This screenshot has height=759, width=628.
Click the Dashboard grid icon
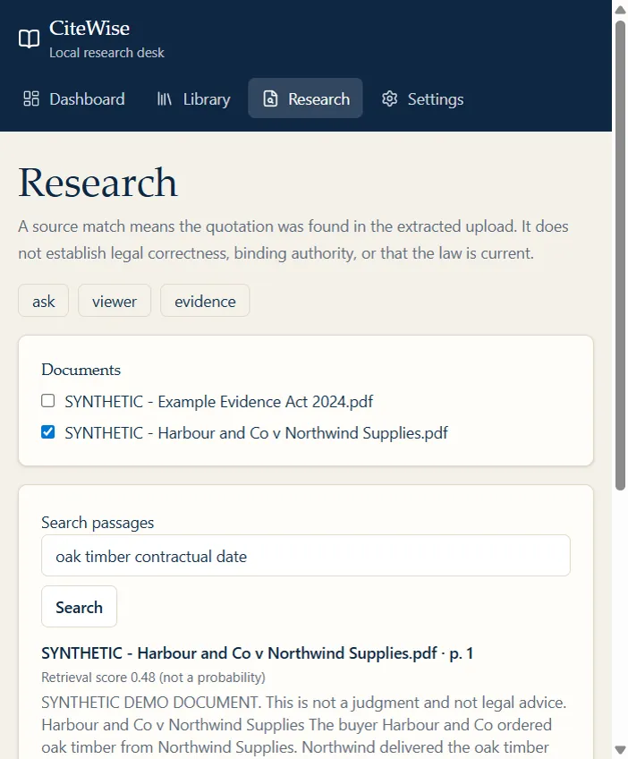[31, 98]
